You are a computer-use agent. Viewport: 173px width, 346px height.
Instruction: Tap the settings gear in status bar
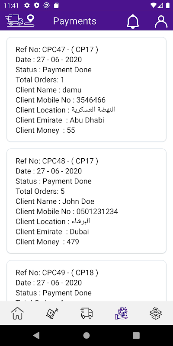tap(27, 6)
